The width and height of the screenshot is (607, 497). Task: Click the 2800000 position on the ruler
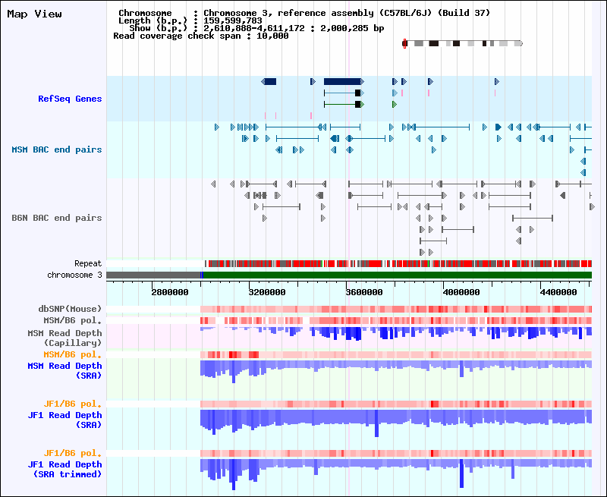(x=170, y=291)
